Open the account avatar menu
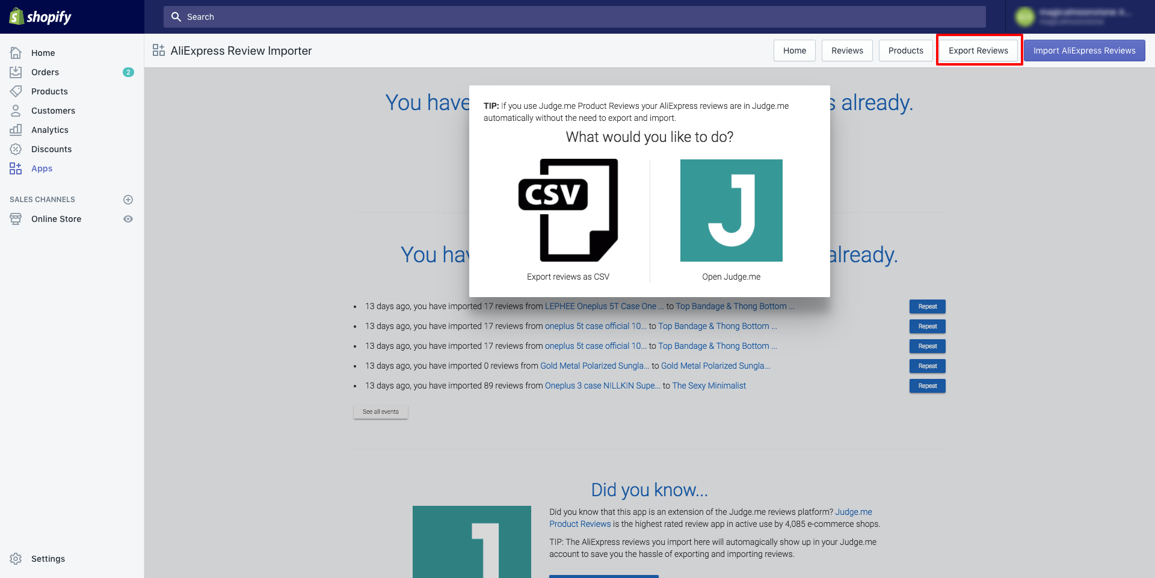This screenshot has width=1155, height=578. [1024, 17]
